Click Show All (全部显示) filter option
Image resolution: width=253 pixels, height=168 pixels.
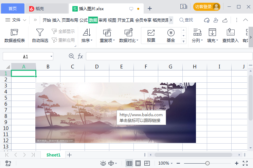click(63, 31)
